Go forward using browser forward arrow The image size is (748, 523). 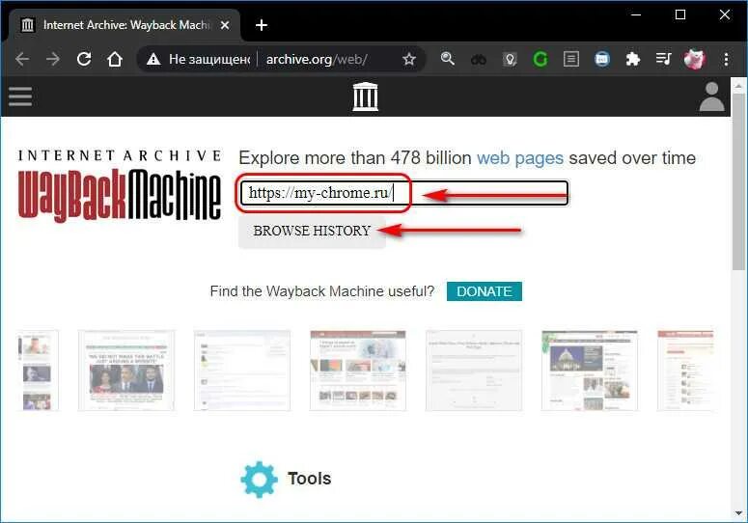click(x=53, y=59)
